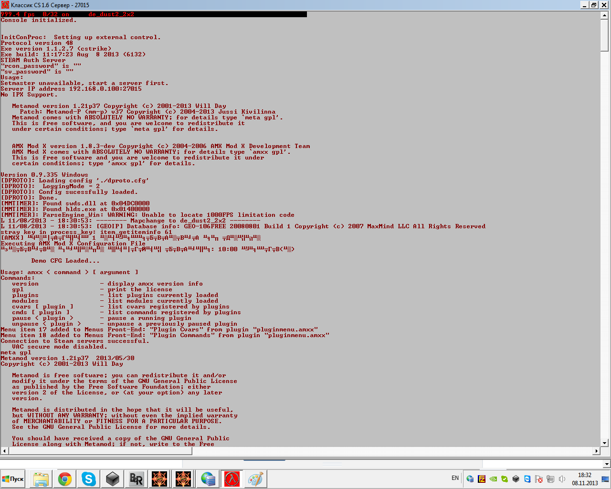This screenshot has height=489, width=611.
Task: Focus the console command input field
Action: click(x=302, y=464)
